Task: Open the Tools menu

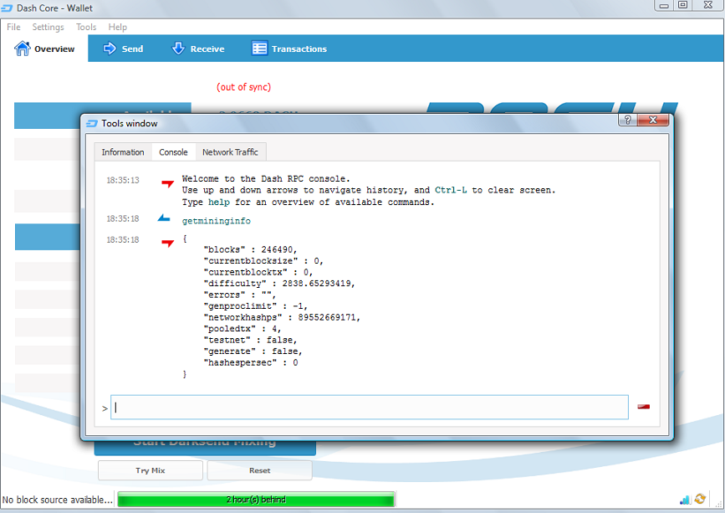Action: pyautogui.click(x=86, y=27)
